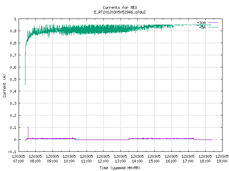Click the x-axis label 120305 13:00
Screen dimensions: 229x171
[120, 159]
